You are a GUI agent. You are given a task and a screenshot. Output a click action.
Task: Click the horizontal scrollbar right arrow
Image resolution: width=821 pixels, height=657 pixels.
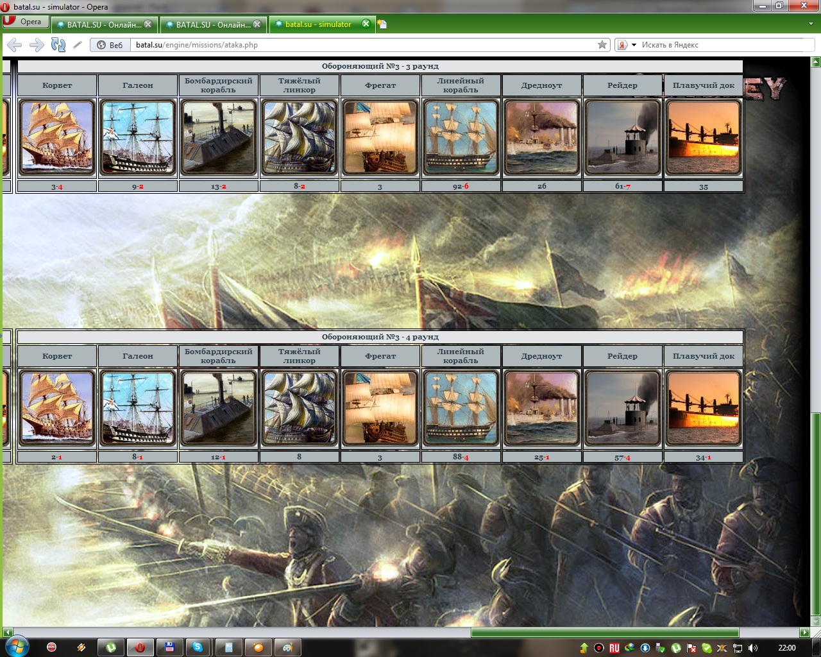(x=805, y=633)
